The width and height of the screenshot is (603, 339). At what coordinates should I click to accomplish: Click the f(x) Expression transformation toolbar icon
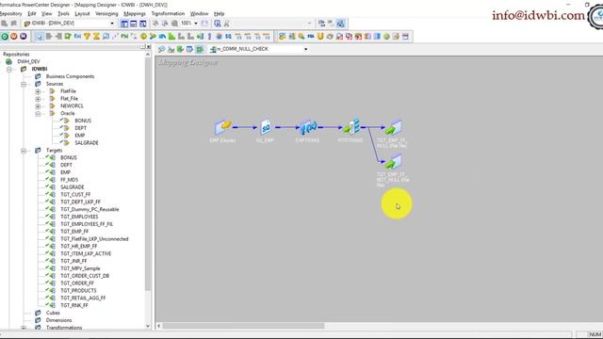pyautogui.click(x=77, y=37)
